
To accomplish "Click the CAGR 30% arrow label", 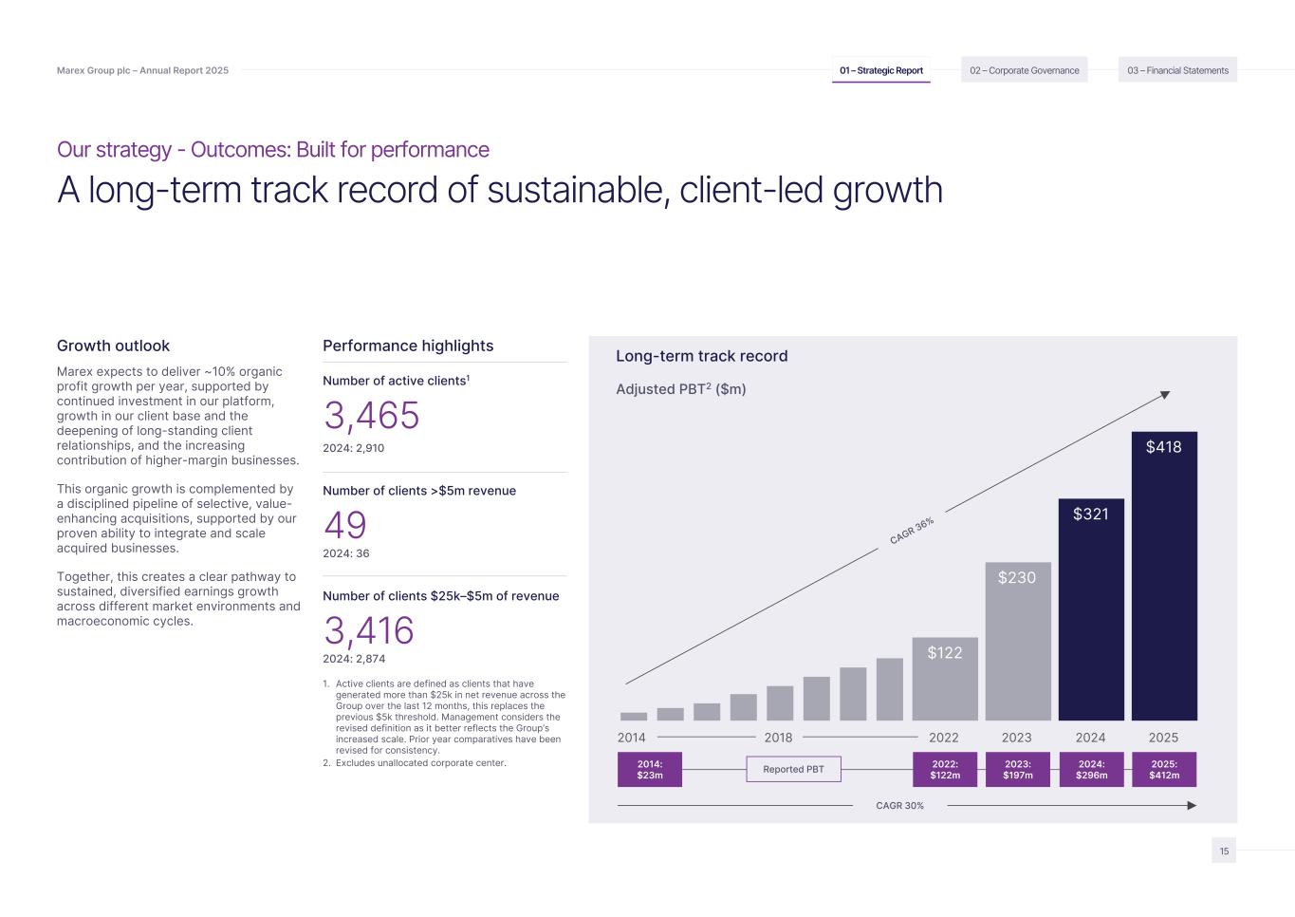I will (899, 805).
